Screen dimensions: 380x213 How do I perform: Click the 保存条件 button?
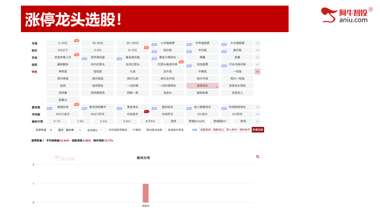click(x=245, y=130)
